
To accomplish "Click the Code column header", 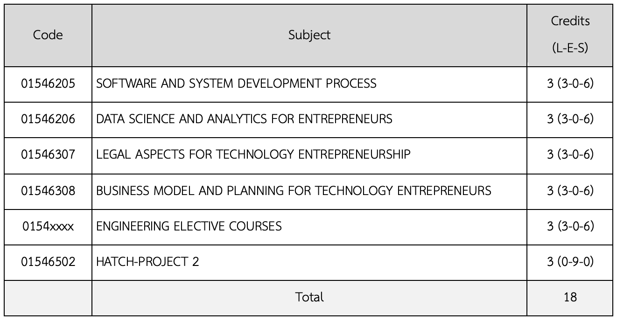I will click(48, 35).
